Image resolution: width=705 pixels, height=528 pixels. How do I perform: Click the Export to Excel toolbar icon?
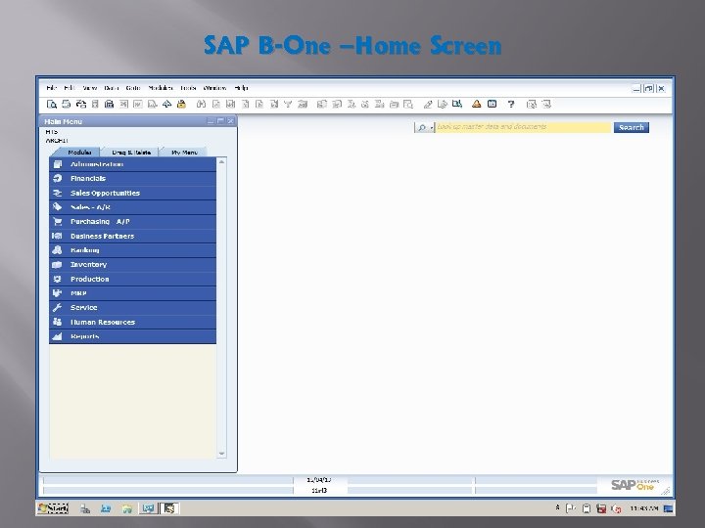pyautogui.click(x=123, y=105)
